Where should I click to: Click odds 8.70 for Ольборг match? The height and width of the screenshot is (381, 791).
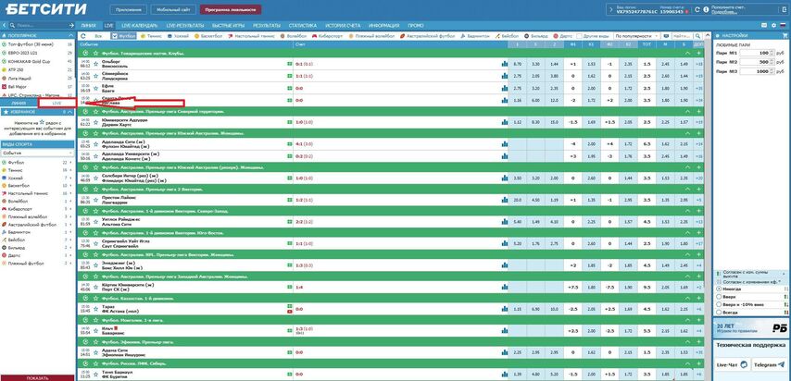(517, 64)
